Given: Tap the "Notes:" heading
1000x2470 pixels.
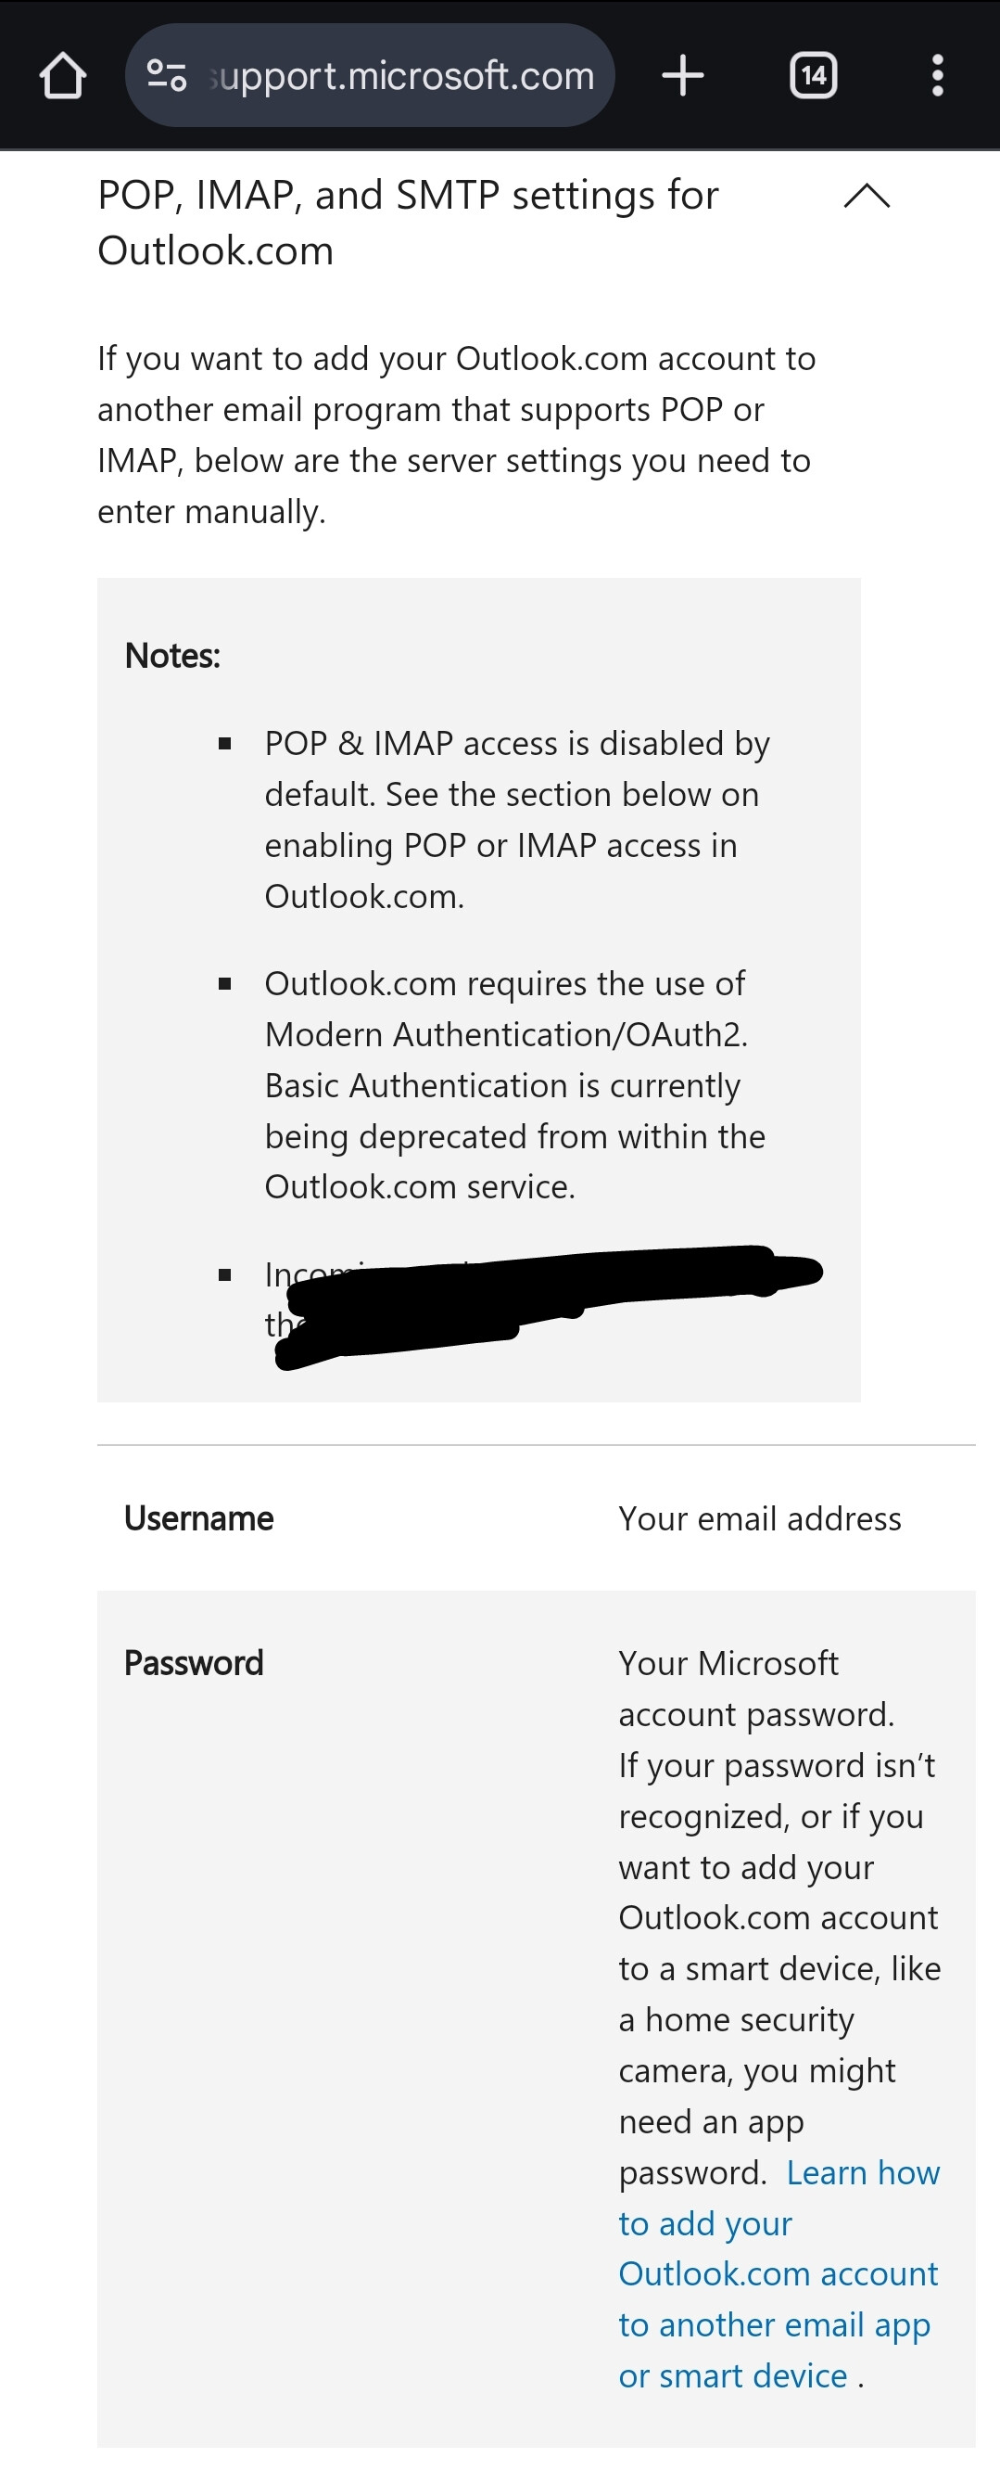Looking at the screenshot, I should coord(172,656).
